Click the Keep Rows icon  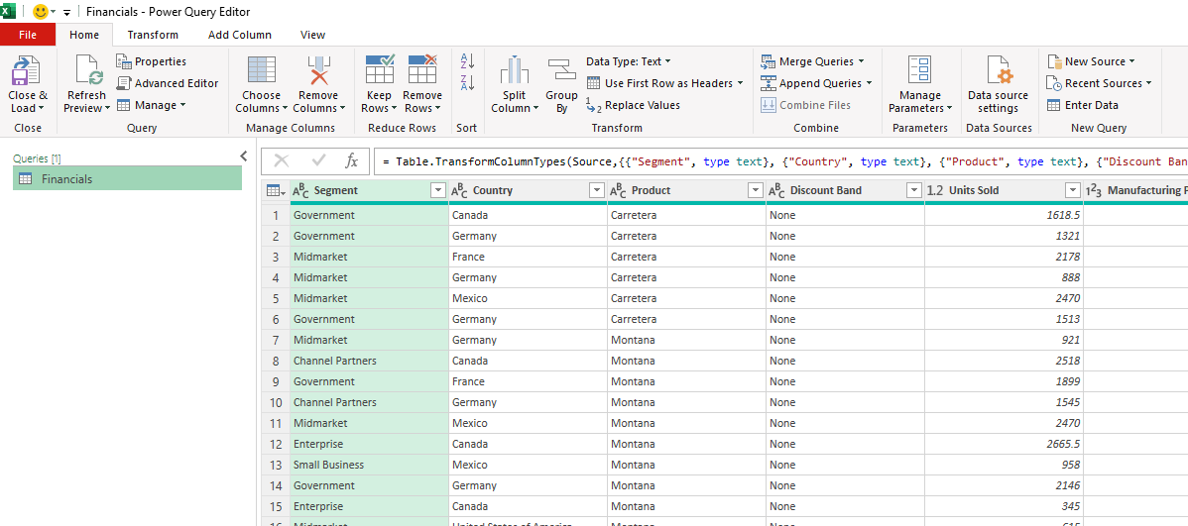[x=380, y=69]
